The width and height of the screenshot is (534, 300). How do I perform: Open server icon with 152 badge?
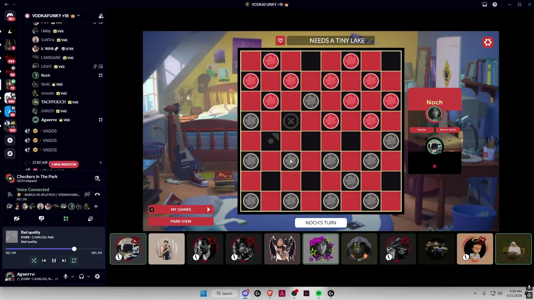point(10,125)
